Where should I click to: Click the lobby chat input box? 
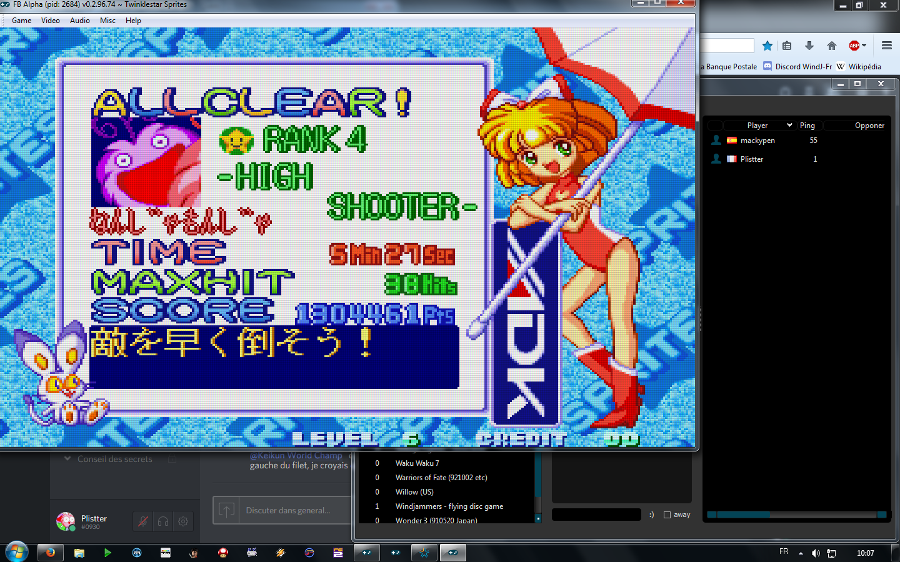tap(597, 515)
